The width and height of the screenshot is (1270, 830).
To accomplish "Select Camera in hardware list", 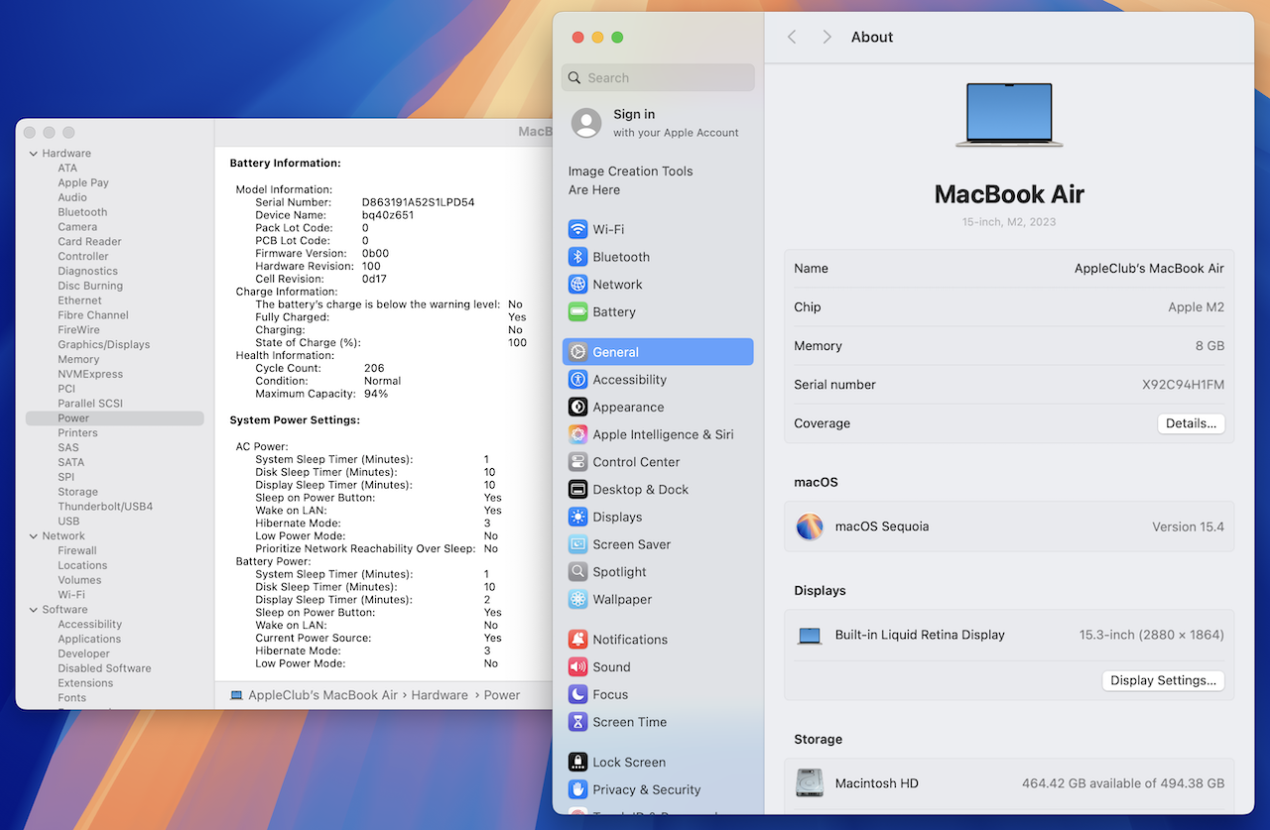I will [x=77, y=227].
